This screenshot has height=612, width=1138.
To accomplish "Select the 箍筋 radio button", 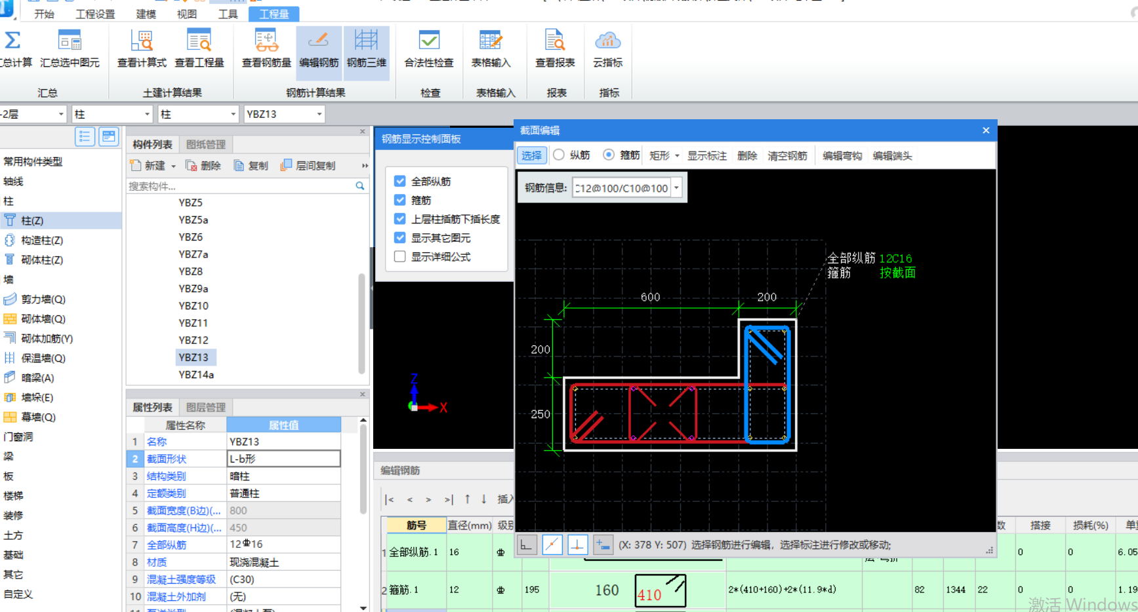I will click(x=609, y=155).
